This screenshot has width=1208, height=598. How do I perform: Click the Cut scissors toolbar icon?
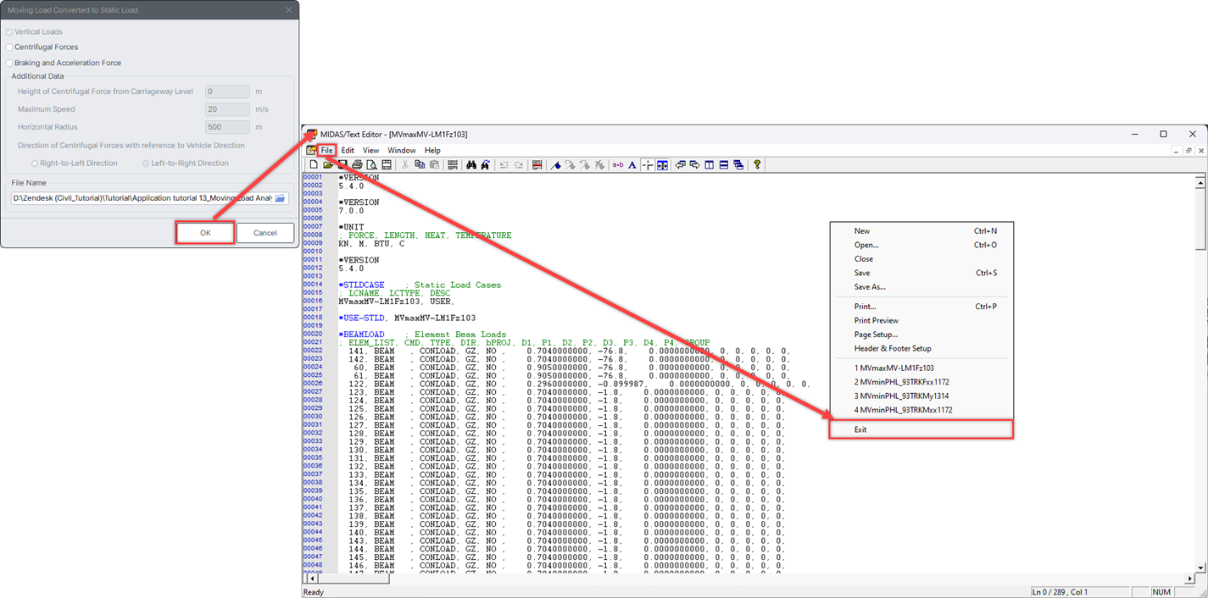coord(405,165)
